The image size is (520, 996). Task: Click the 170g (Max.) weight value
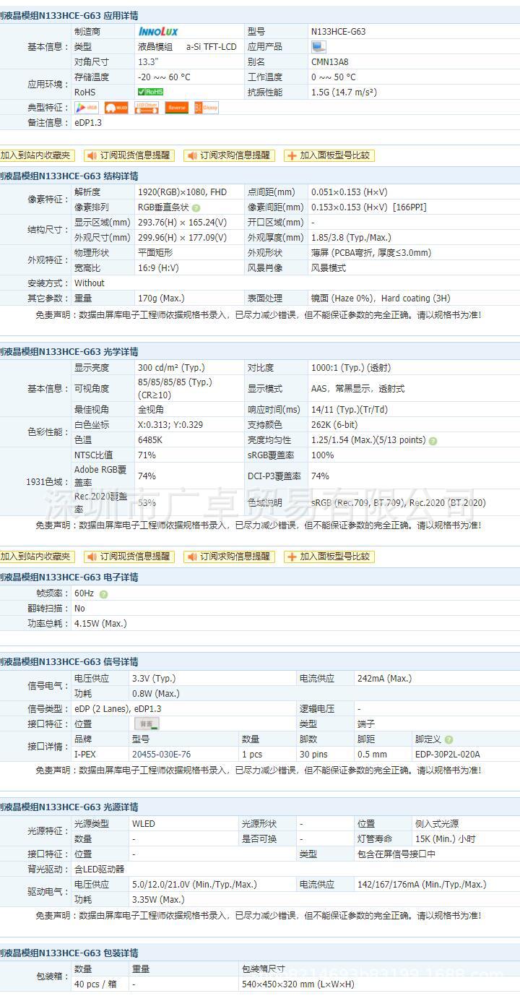pos(161,299)
